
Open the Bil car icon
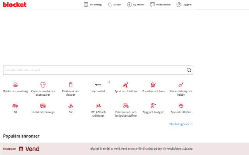15,106
